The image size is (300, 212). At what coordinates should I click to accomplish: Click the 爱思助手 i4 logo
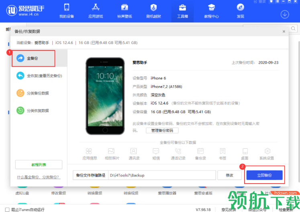[25, 10]
